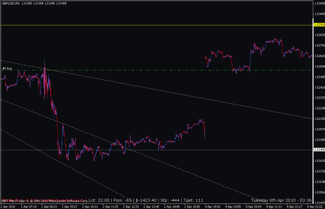Click the '2 Apr 08:23' time axis label
325x209 pixels.
[x=49, y=206]
